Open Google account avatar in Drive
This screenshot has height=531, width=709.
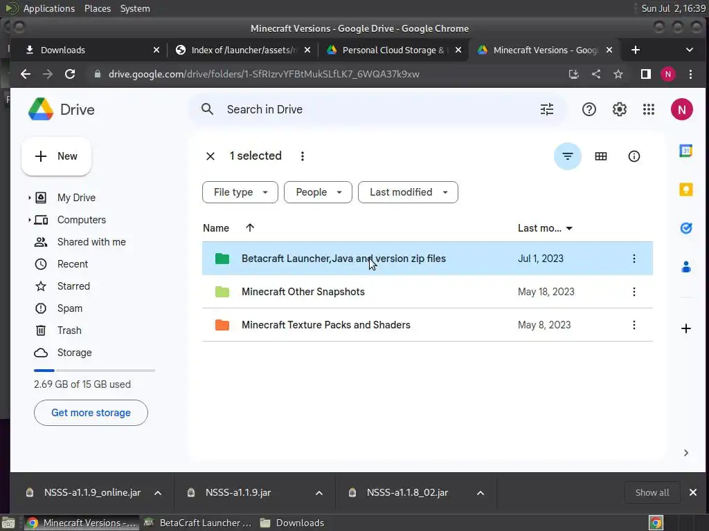pos(681,109)
